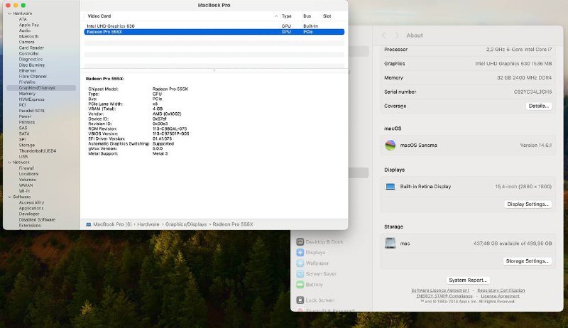Go back in System Settings About pane
Image resolution: width=568 pixels, height=328 pixels.
click(383, 35)
